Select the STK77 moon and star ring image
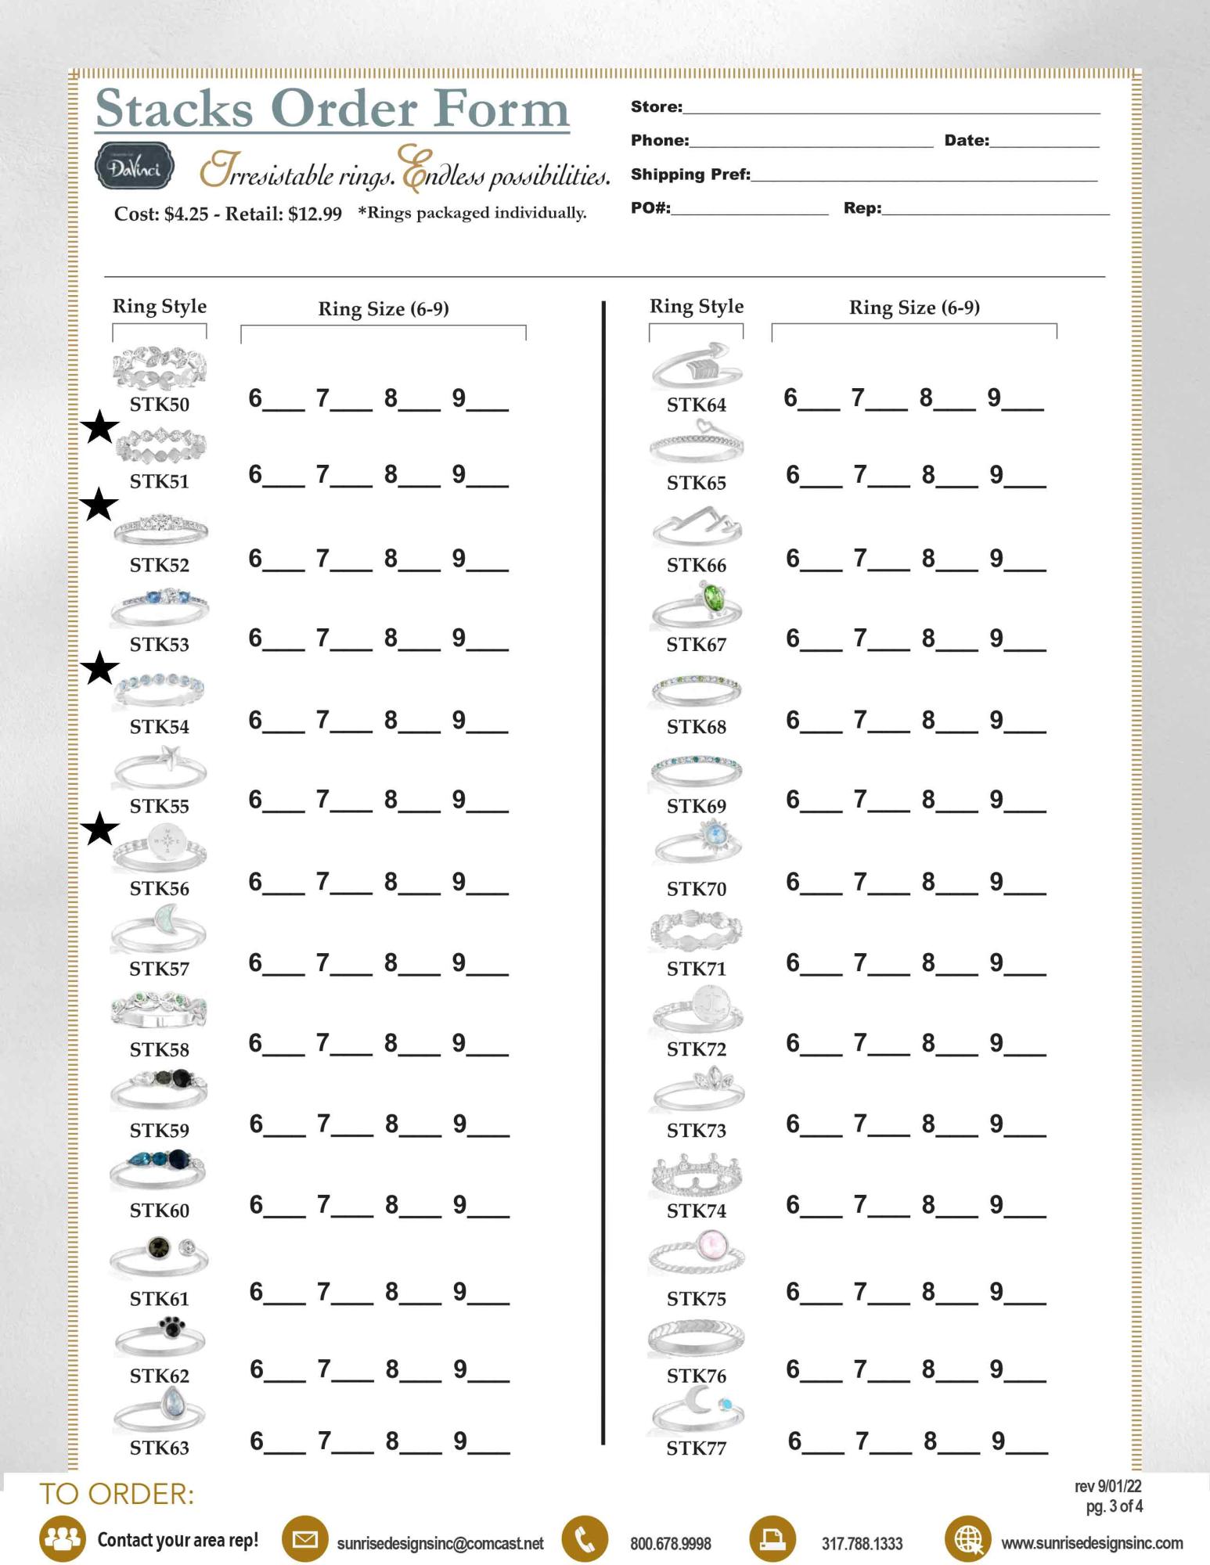Viewport: 1210px width, 1565px height. (697, 1410)
